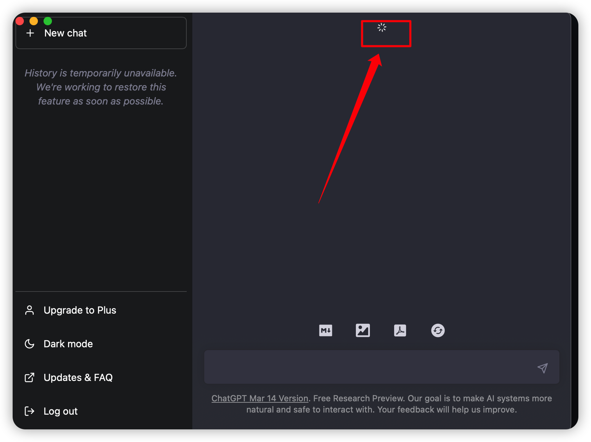Click the person icon beside Upgrade to Plus
Image resolution: width=591 pixels, height=442 pixels.
(x=29, y=310)
